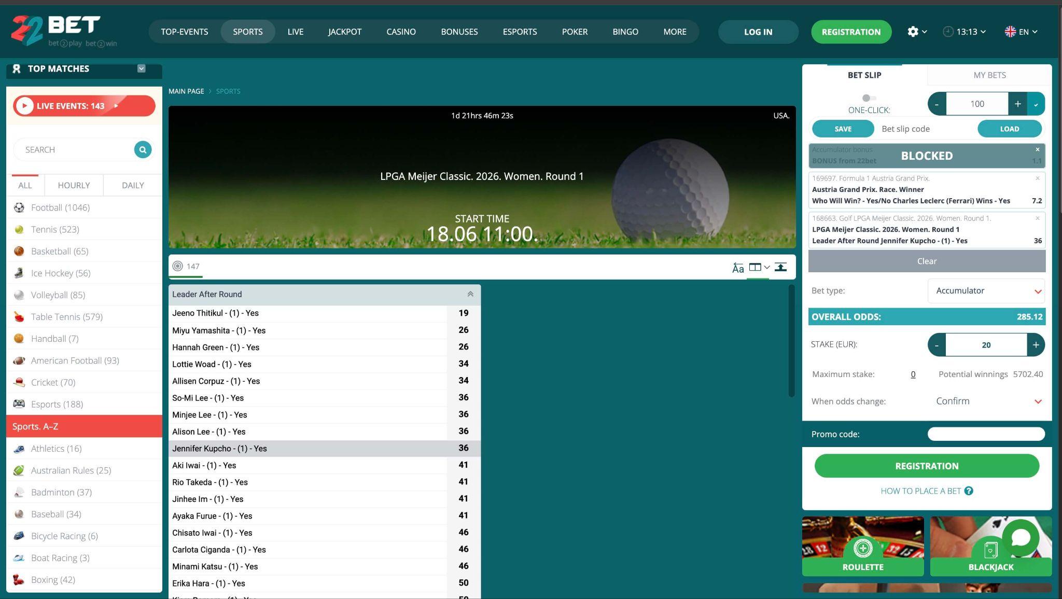This screenshot has height=599, width=1062.
Task: Collapse the Top Matches panel
Action: [x=142, y=68]
